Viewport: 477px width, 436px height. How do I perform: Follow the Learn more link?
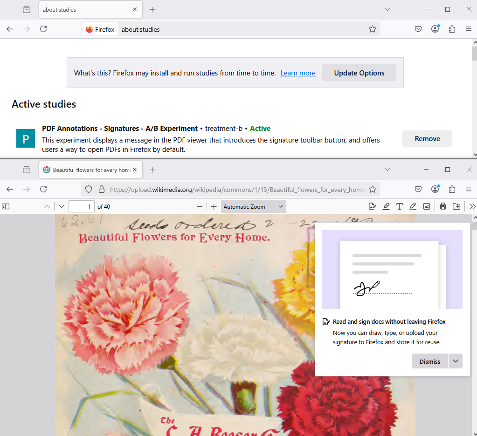pos(298,73)
